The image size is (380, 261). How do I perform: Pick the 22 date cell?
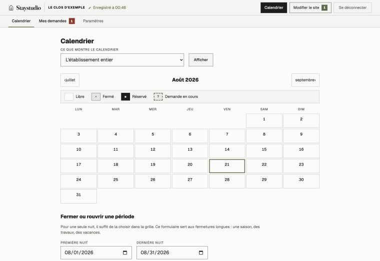264,166
